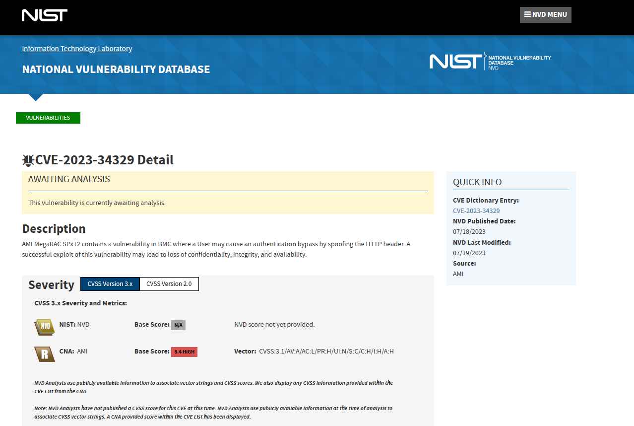Click the 8.4 HIGH base score badge
This screenshot has height=426, width=634.
point(184,352)
